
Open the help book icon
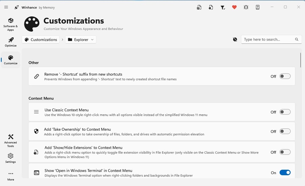point(258,7)
